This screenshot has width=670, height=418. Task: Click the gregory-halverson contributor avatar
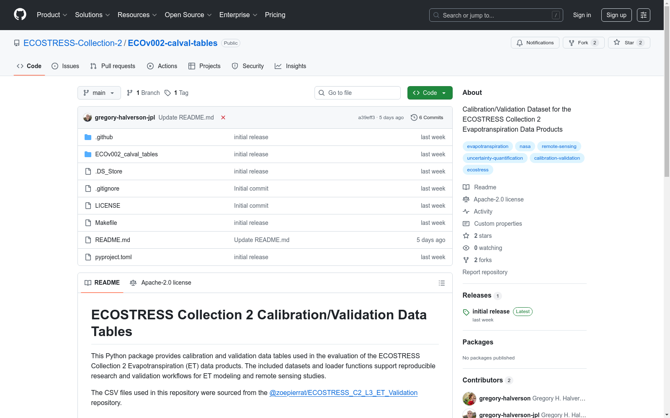pyautogui.click(x=469, y=398)
